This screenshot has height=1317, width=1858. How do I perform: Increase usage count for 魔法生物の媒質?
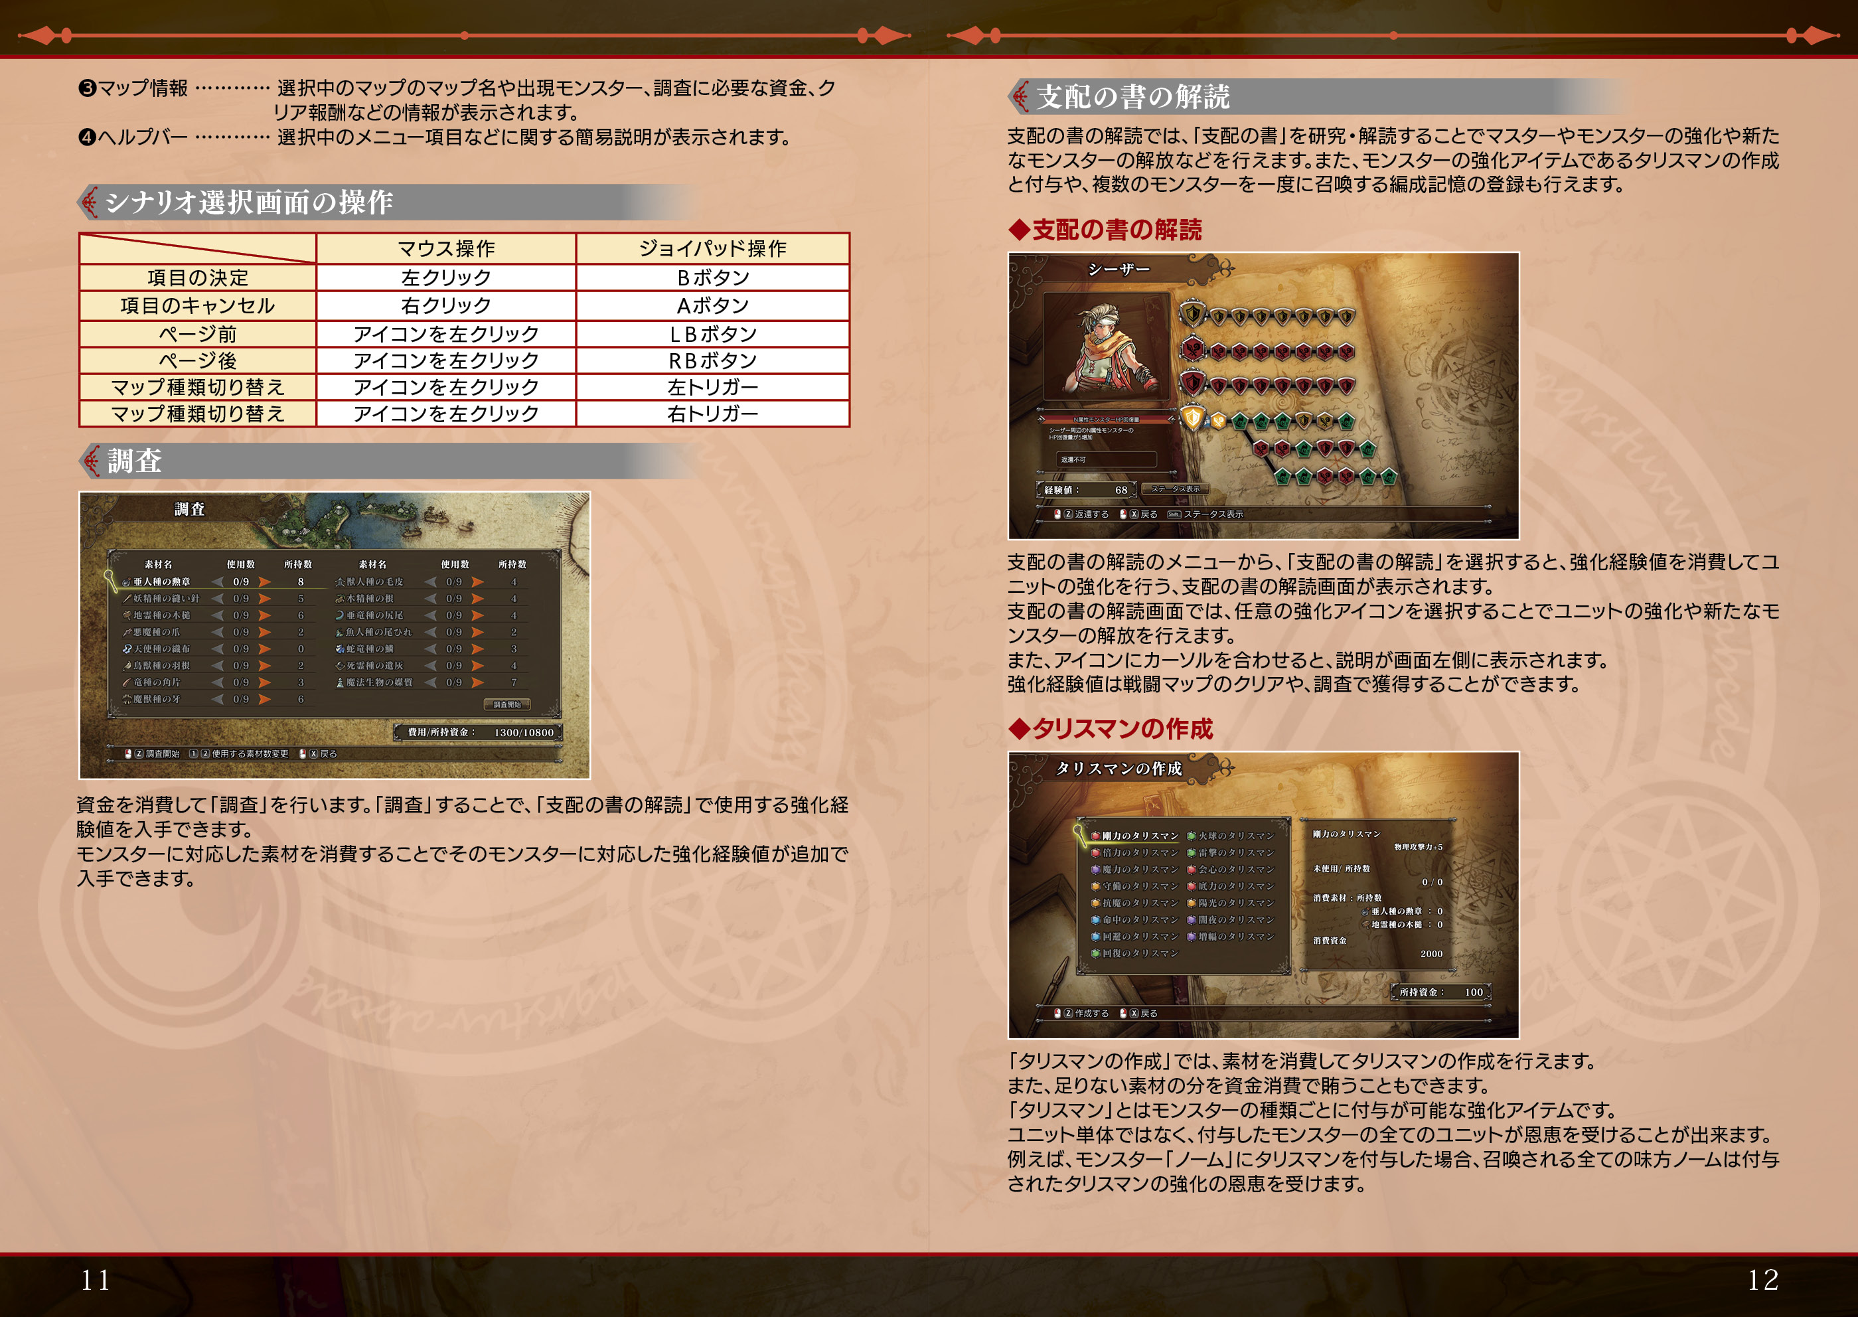(x=478, y=683)
